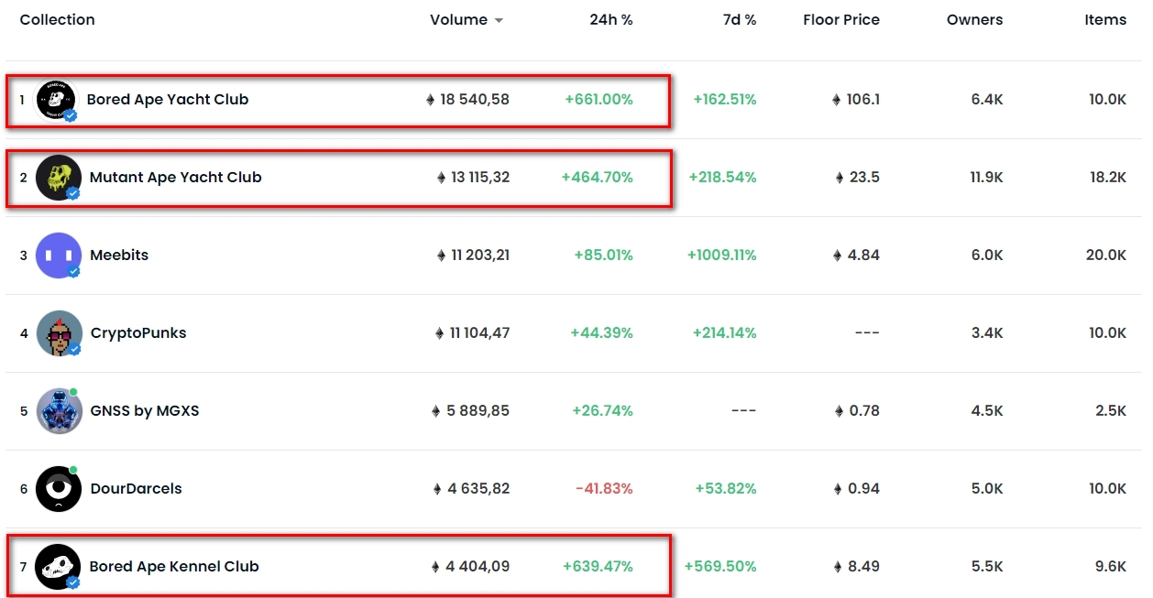Open the GNSS by MGXS avatar icon

tap(59, 411)
